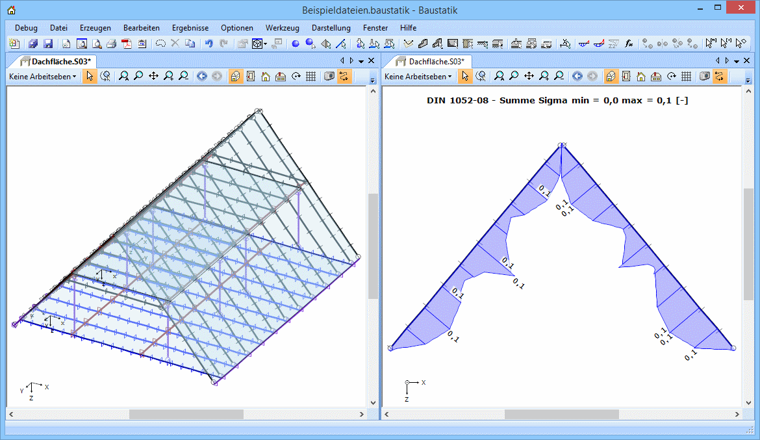Image resolution: width=760 pixels, height=440 pixels.
Task: Open the cube view dropdown arrow in main toolbar
Action: pos(265,44)
